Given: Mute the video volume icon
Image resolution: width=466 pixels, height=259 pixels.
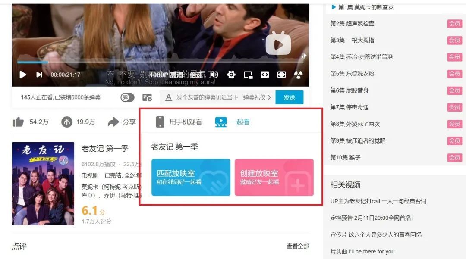Looking at the screenshot, I should tap(214, 75).
